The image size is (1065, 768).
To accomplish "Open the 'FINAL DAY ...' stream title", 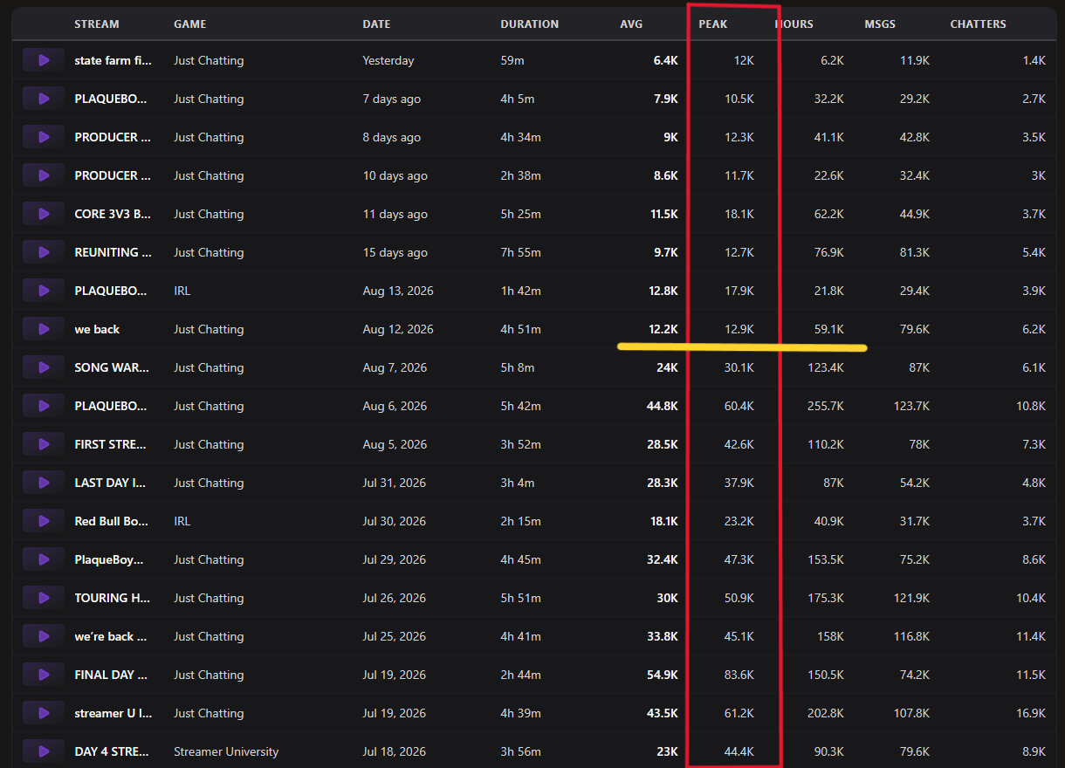I will (111, 675).
